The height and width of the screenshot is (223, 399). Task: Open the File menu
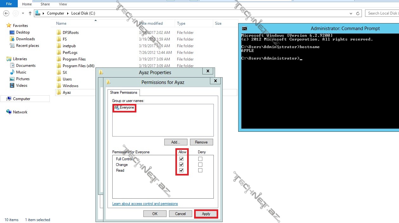tap(9, 4)
